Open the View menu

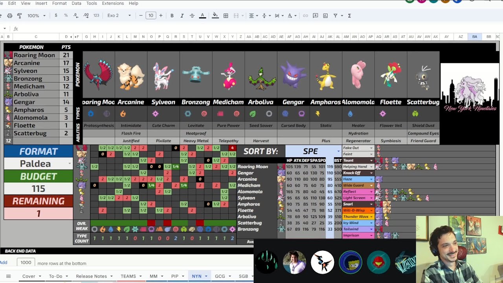coord(26,3)
